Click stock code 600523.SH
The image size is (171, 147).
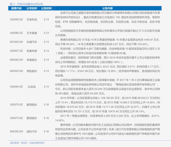point(16,71)
